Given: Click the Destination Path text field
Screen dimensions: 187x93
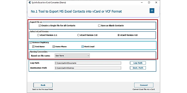Looking at the screenshot, I should point(88,68).
